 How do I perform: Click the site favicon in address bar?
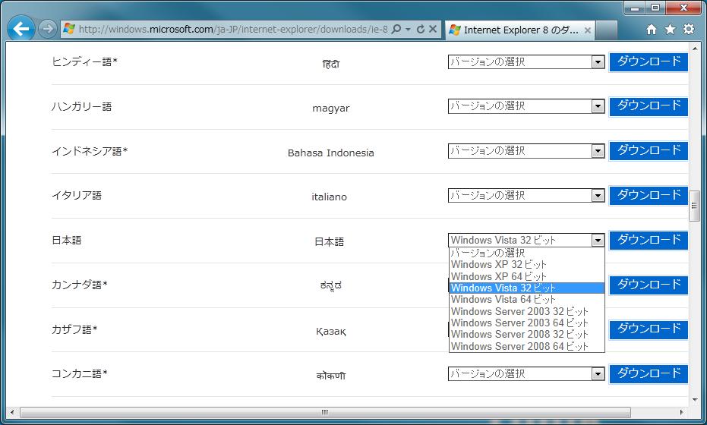coord(69,29)
